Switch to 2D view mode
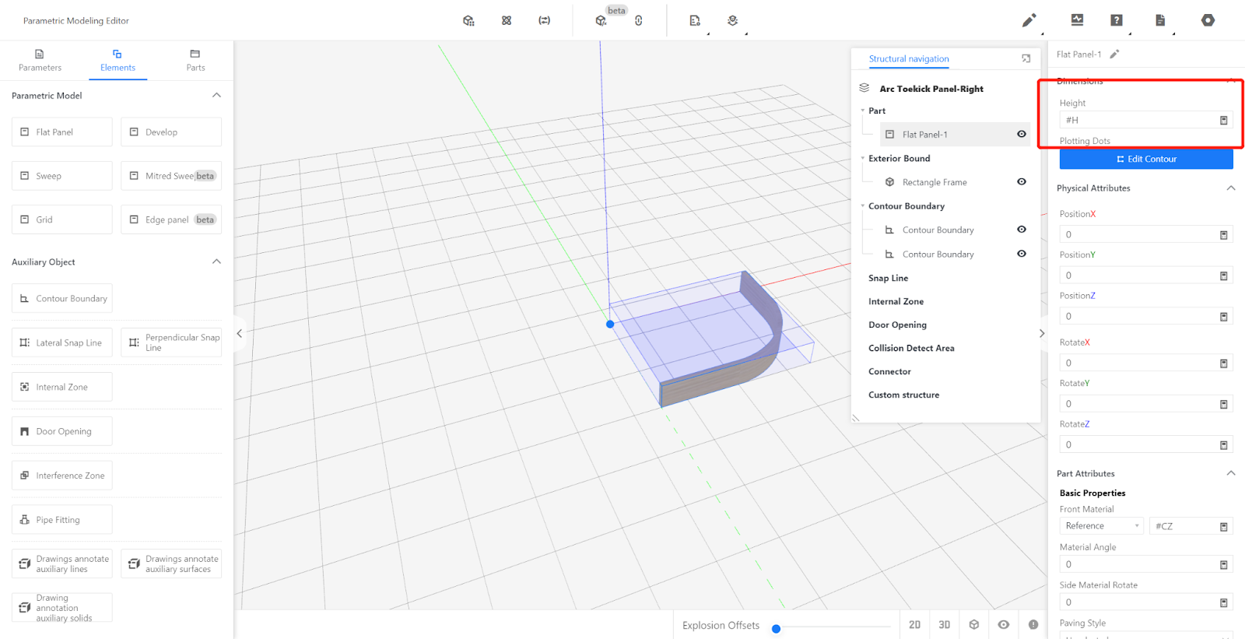 tap(914, 624)
